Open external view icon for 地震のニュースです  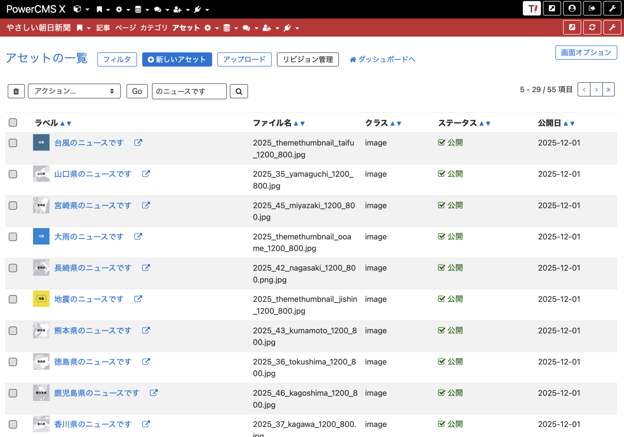[x=138, y=299]
